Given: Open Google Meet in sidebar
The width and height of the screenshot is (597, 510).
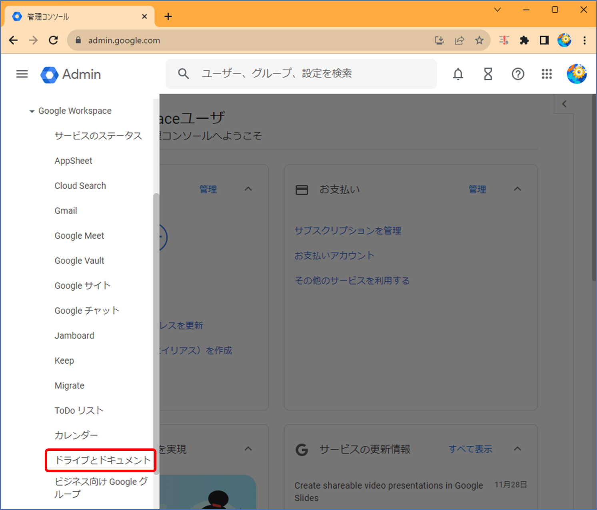Looking at the screenshot, I should click(79, 236).
